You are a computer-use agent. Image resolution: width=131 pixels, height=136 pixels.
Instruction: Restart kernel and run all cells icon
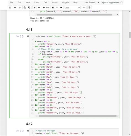61,7
